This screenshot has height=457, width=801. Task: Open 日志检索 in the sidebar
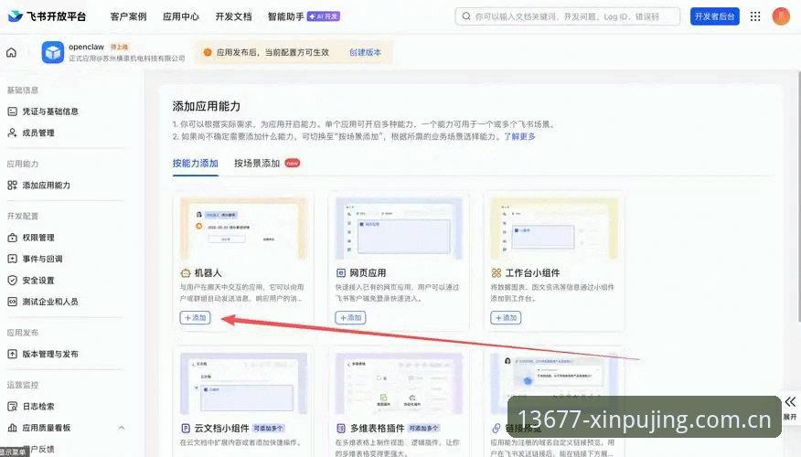point(38,407)
